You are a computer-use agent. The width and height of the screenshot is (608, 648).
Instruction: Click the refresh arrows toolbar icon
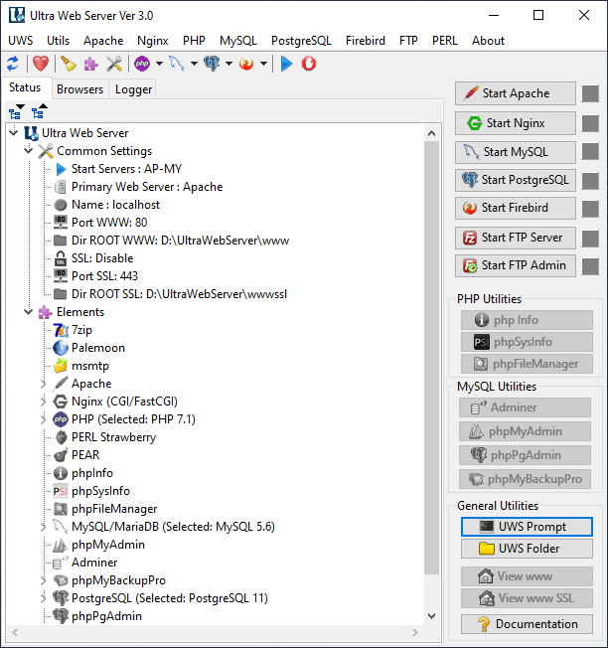pyautogui.click(x=12, y=64)
